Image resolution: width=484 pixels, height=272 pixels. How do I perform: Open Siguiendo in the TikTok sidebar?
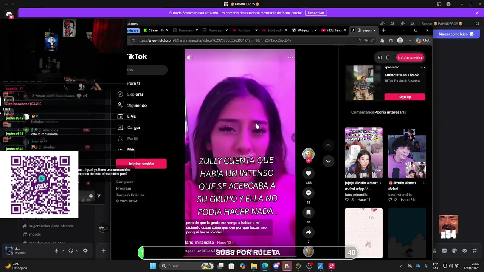pos(132,105)
